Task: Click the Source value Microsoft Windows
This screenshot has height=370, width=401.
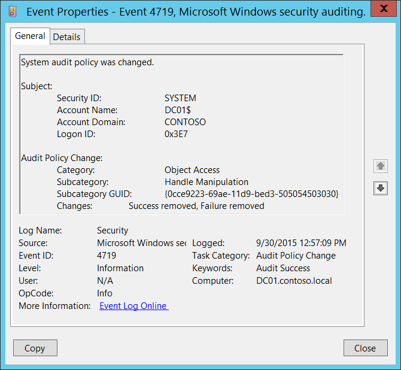Action: 141,243
